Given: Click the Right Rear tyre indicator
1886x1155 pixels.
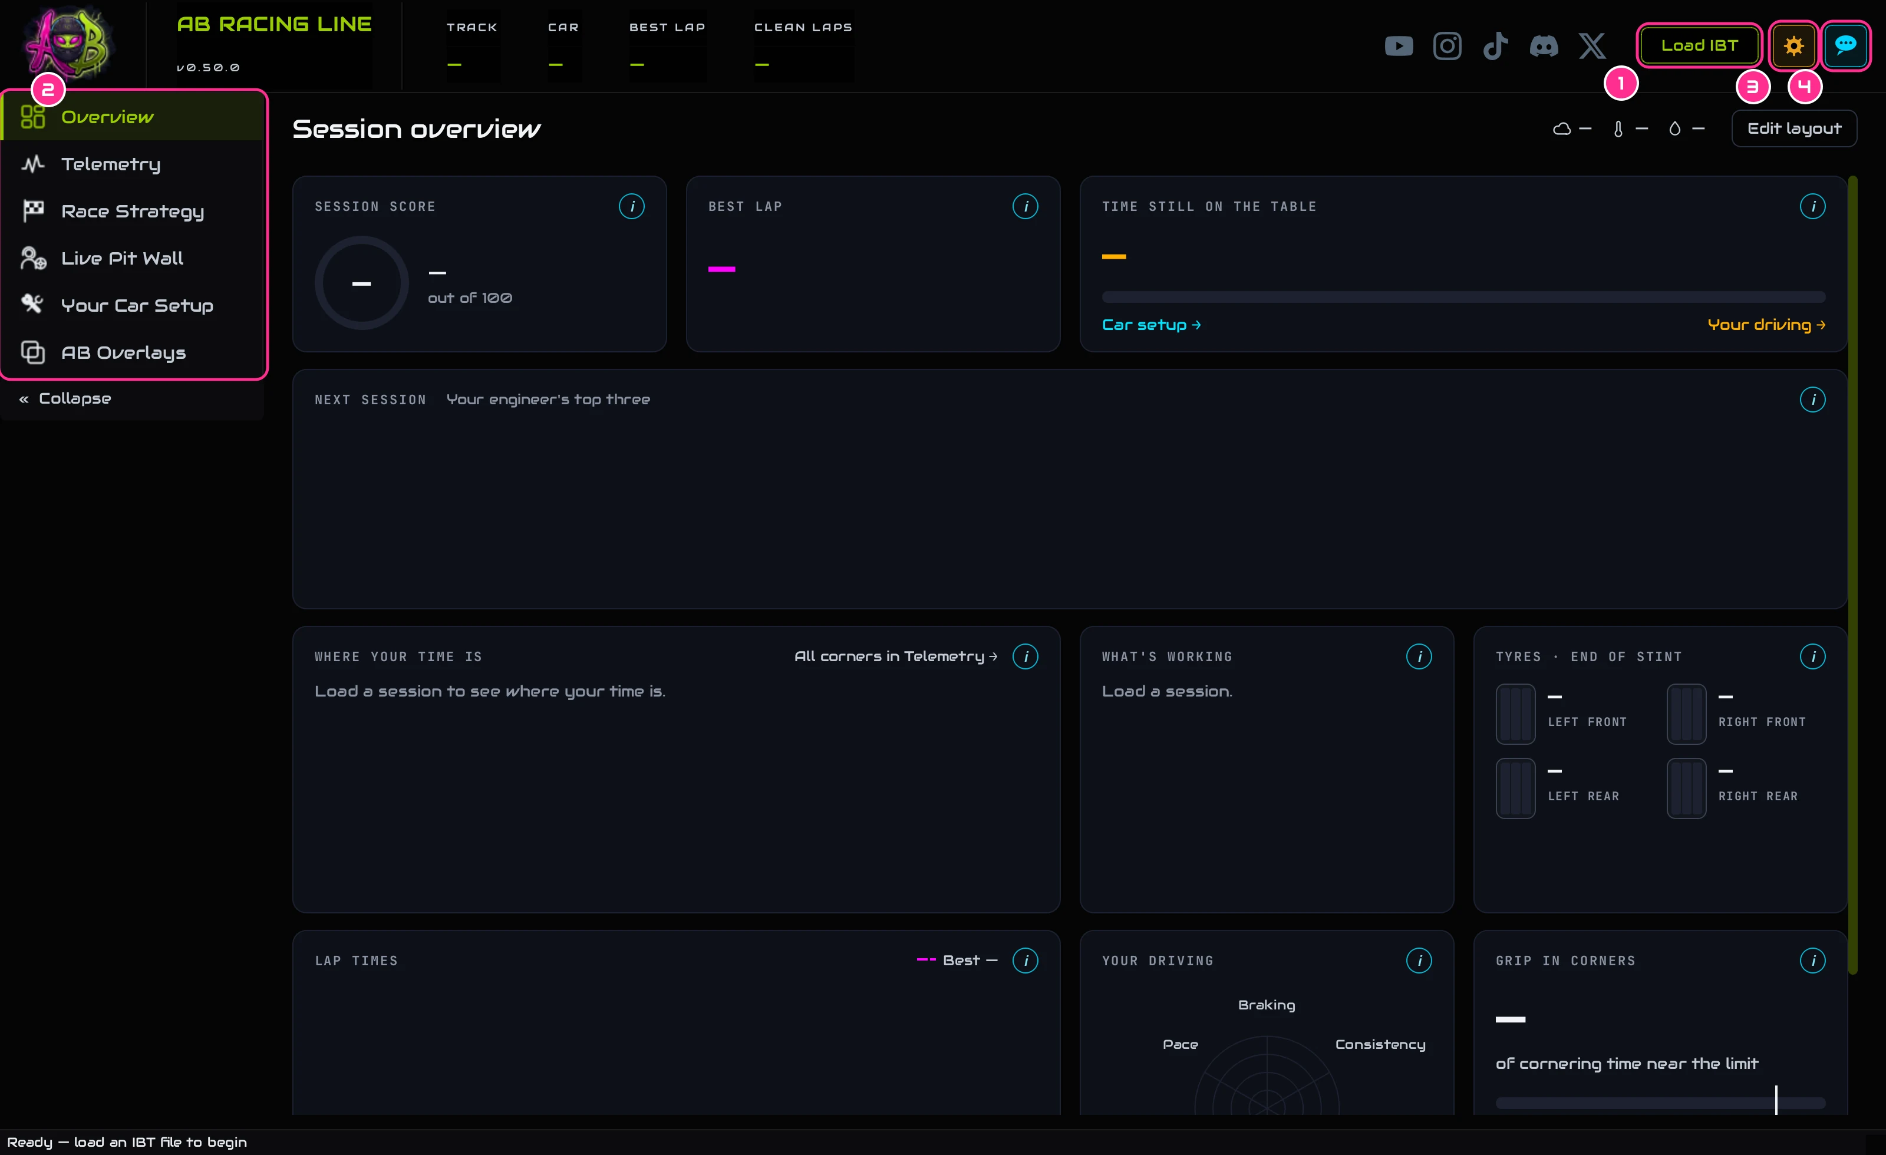Looking at the screenshot, I should point(1686,788).
